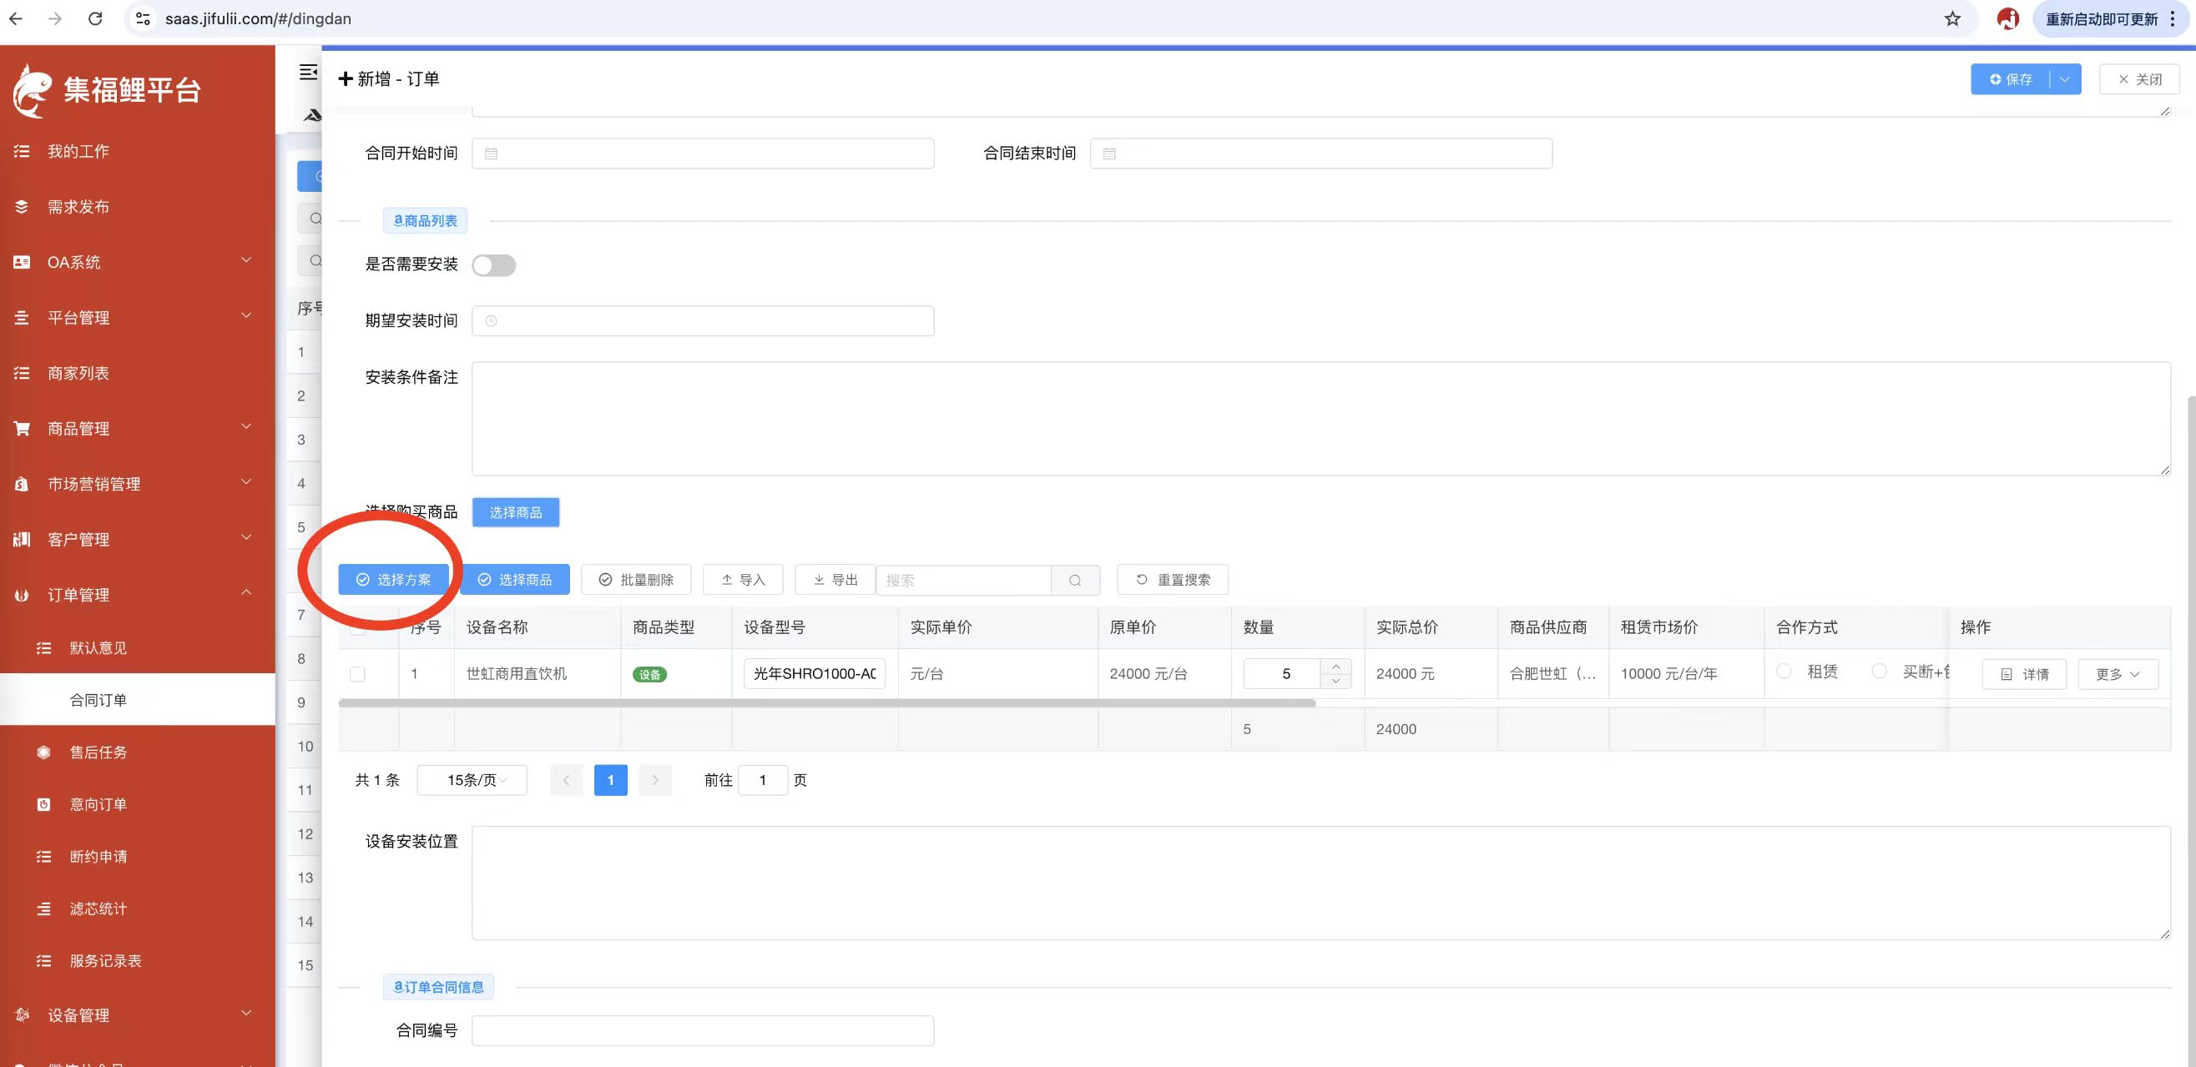Click the browser back arrow

(16, 18)
